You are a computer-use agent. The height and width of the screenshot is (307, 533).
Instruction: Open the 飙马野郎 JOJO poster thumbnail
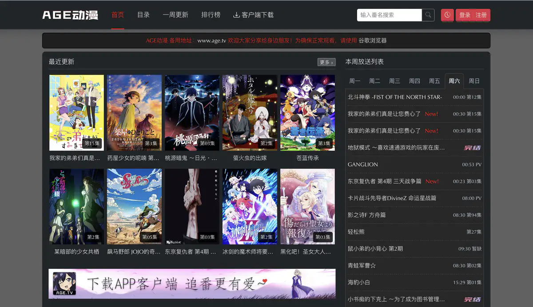tap(134, 207)
